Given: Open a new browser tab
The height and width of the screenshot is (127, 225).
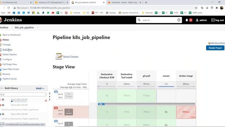Looking at the screenshot, I should pos(146,2).
